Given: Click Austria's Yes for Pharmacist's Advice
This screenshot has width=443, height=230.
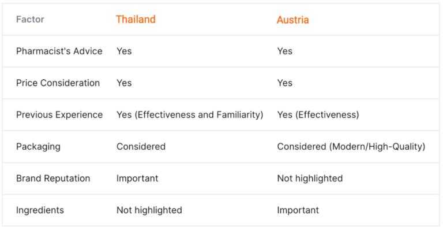Looking at the screenshot, I should [x=284, y=51].
